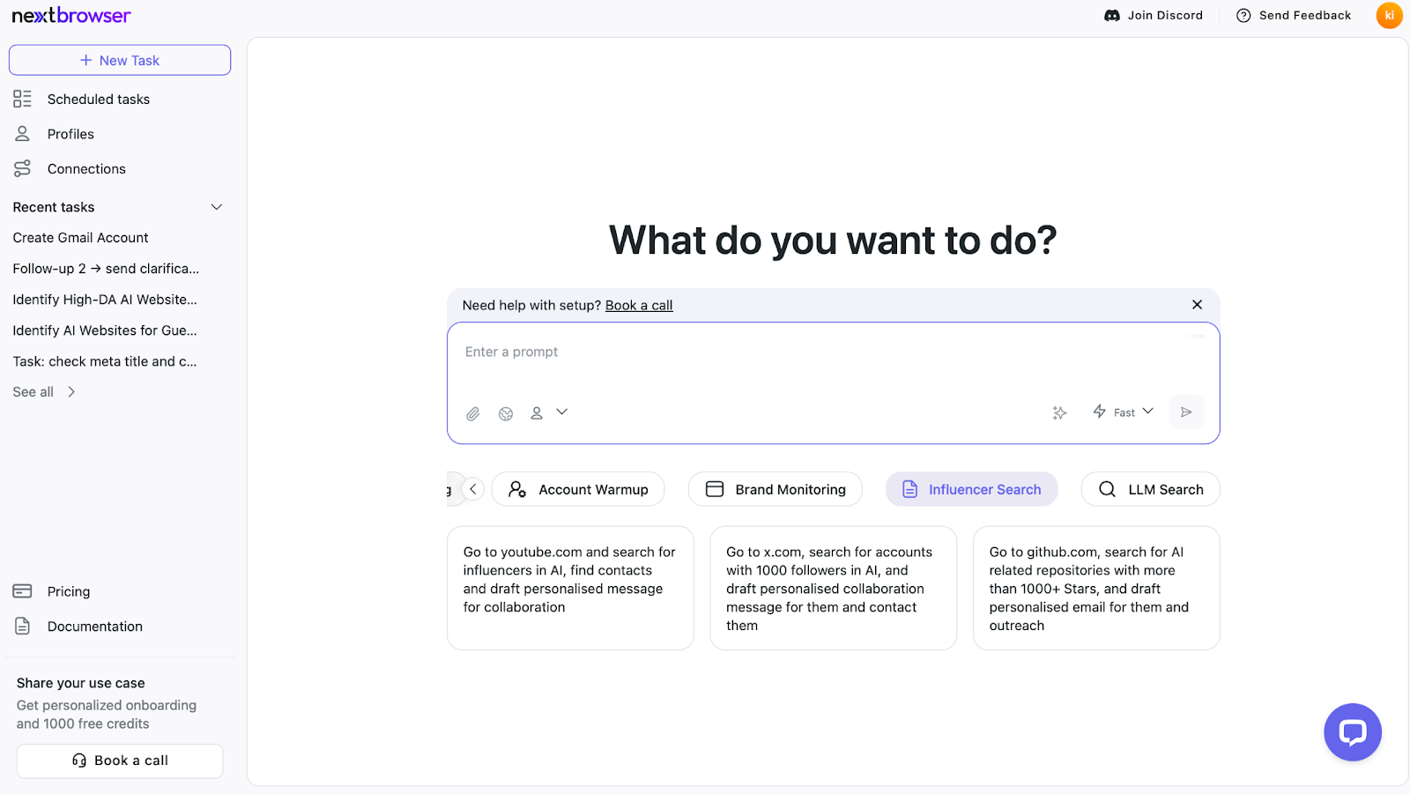Click the Connections nodes icon
The width and height of the screenshot is (1410, 794).
tap(22, 168)
